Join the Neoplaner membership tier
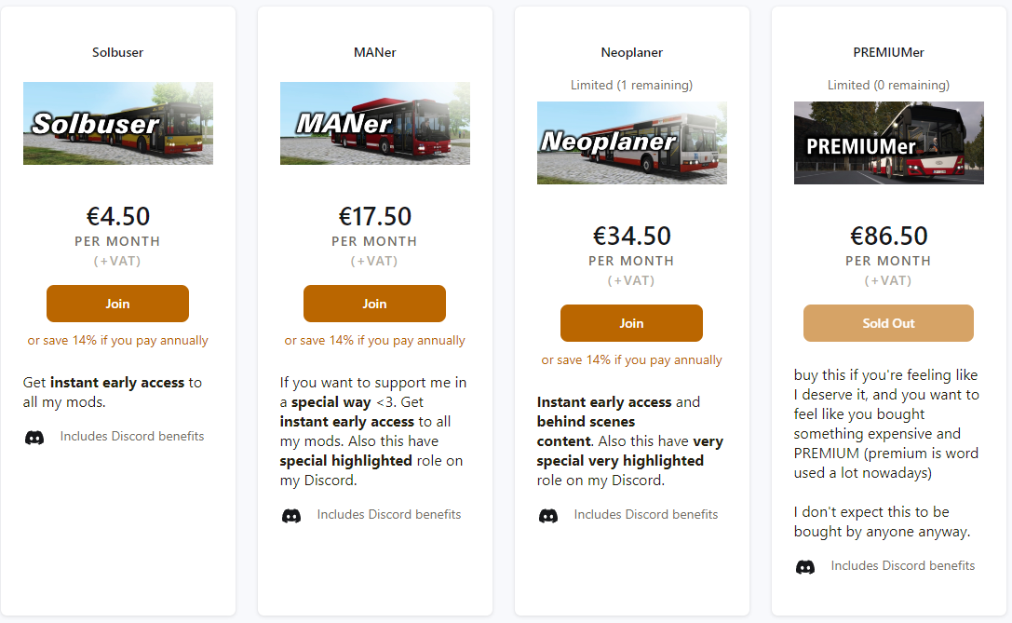Screen dimensions: 1012x623 (631, 323)
